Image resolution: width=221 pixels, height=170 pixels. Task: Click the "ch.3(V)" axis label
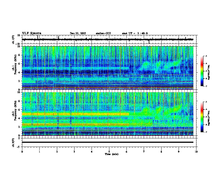point(13,142)
